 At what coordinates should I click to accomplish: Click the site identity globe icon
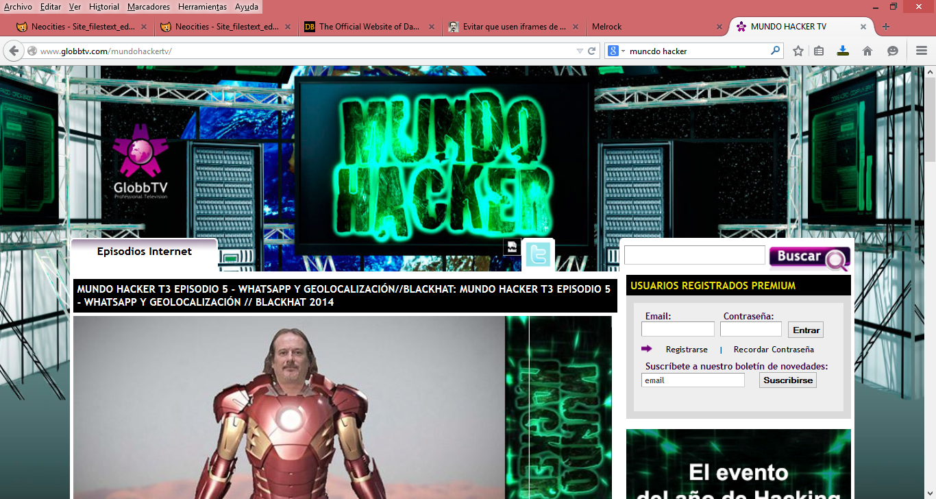32,51
